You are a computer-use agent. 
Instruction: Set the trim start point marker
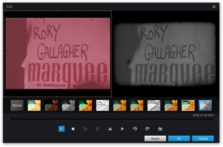pos(85,129)
